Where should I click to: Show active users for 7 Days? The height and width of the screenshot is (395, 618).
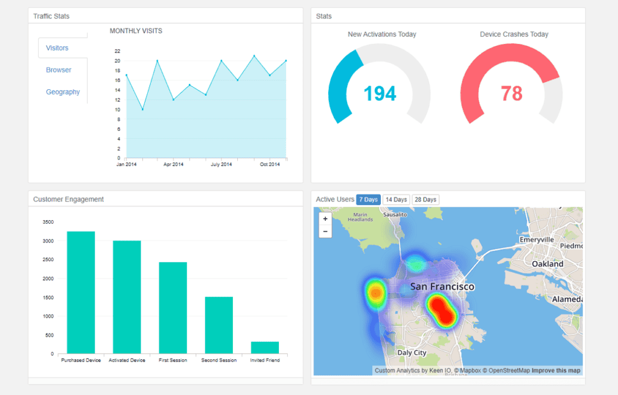point(368,200)
